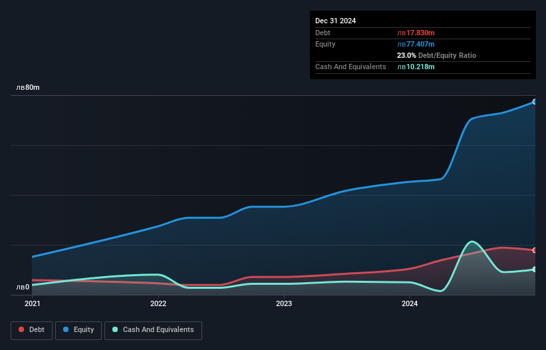Click the лв0 y-axis label
The image size is (546, 350).
23,287
